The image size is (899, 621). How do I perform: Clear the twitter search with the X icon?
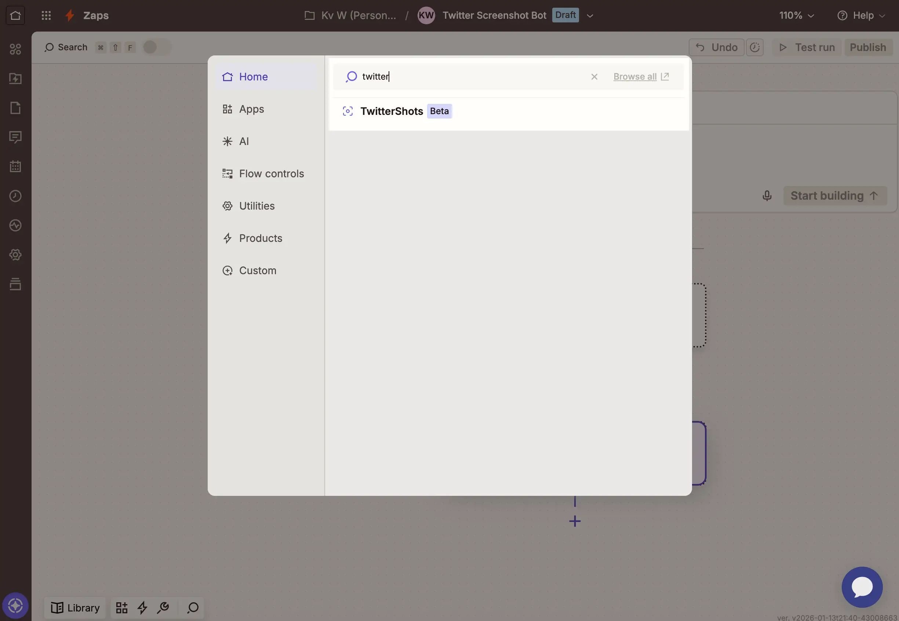point(594,76)
